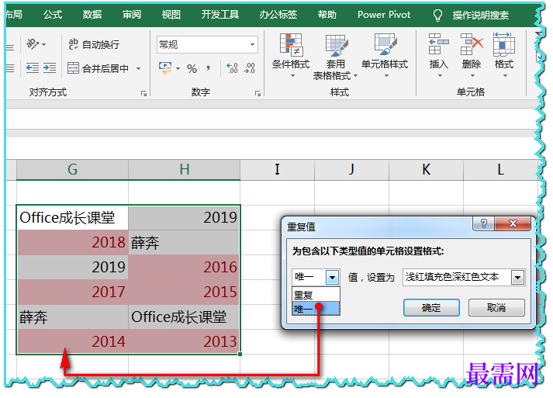Image resolution: width=553 pixels, height=398 pixels.
Task: Open Alignment (对齐方式) dialog launcher
Action: (143, 94)
